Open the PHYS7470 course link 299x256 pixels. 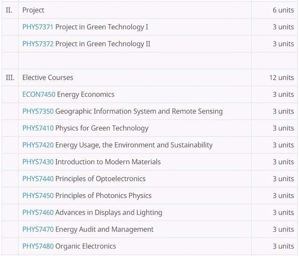[38, 229]
